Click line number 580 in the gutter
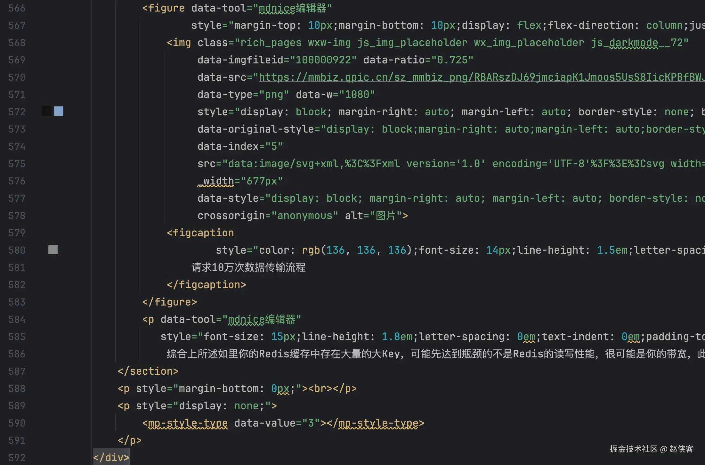 (17, 250)
